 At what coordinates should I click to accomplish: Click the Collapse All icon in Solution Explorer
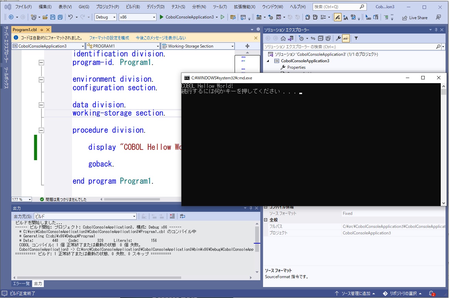tap(321, 38)
